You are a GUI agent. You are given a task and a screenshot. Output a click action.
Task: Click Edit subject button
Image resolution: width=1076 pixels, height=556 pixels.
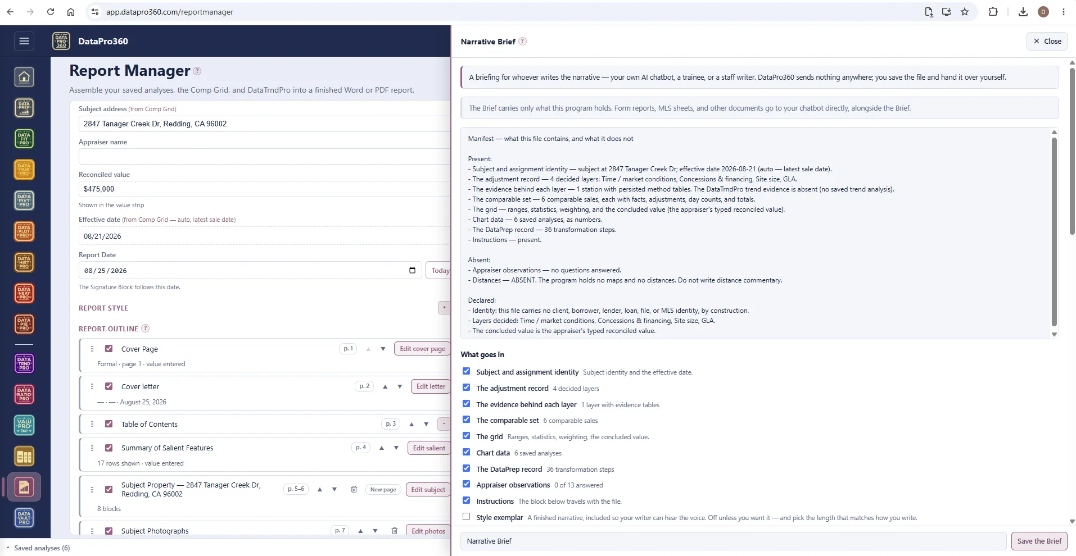point(428,489)
